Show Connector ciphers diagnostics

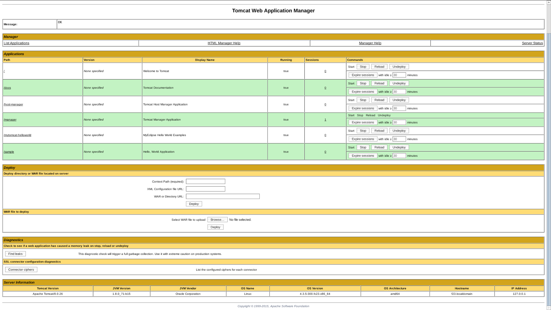[21, 270]
